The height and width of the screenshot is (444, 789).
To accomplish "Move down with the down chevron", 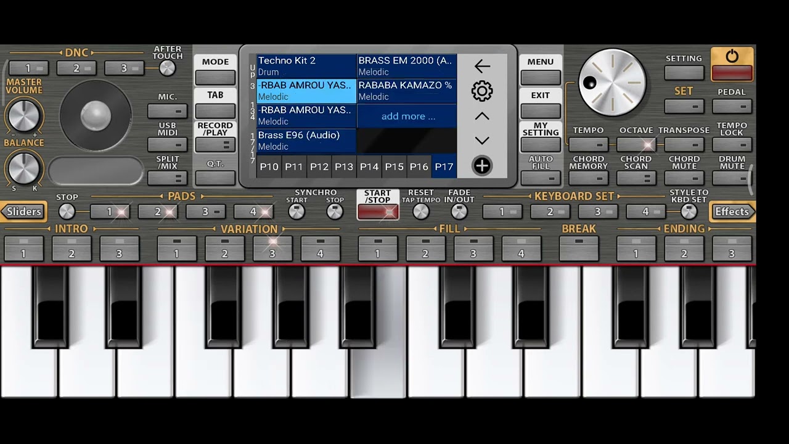I will point(482,141).
